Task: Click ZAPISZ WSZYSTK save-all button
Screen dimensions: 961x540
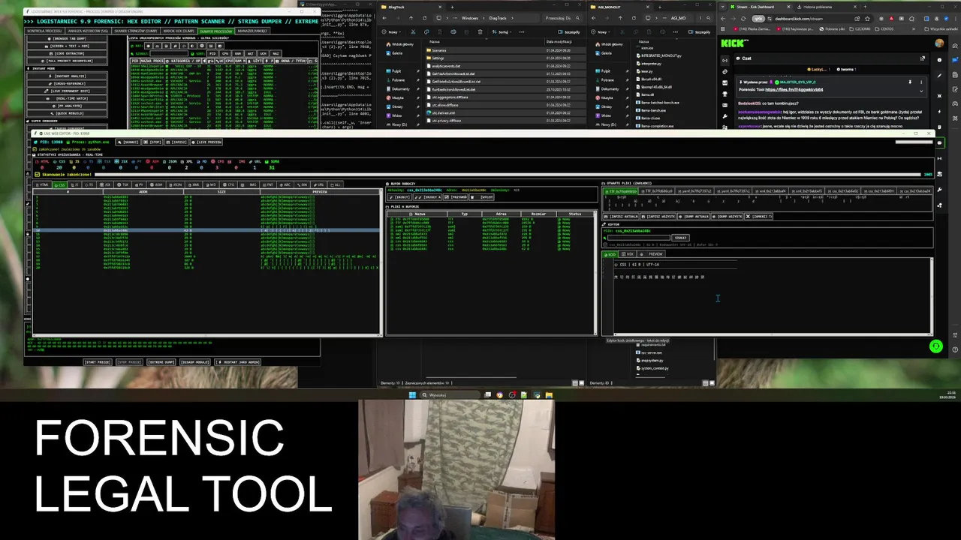Action: [x=658, y=217]
